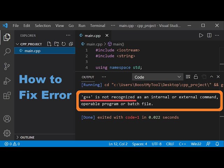Refresh the Explorer file list

click(64, 44)
